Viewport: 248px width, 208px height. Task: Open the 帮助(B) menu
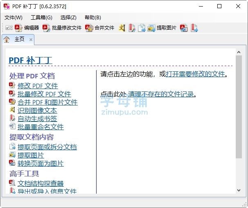pyautogui.click(x=92, y=18)
